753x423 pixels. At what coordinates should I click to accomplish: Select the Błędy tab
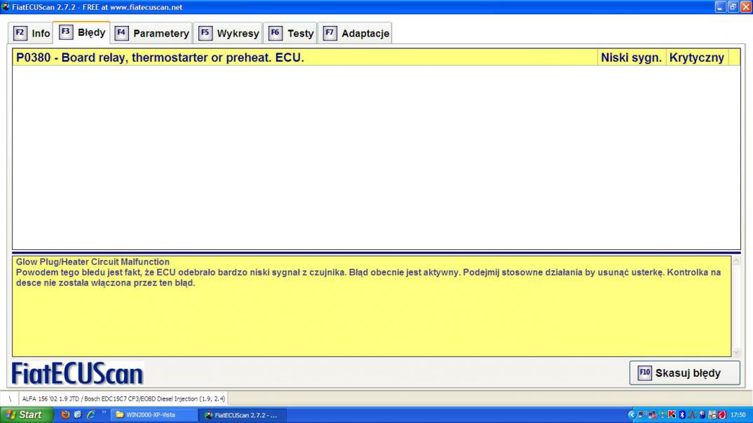tap(81, 32)
